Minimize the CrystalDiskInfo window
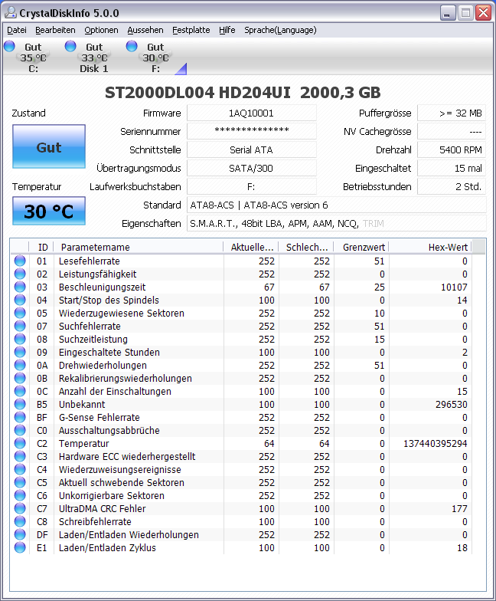The width and height of the screenshot is (496, 601). click(x=448, y=13)
